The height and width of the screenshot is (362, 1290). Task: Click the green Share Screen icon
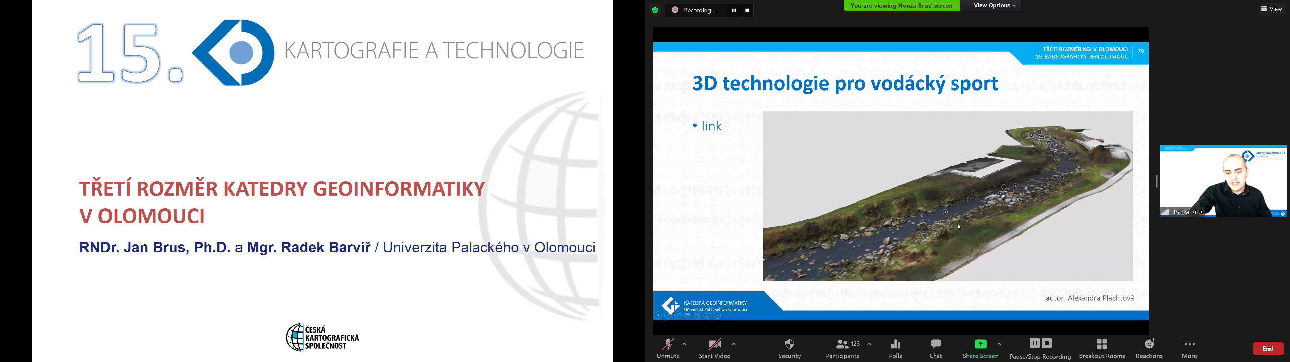pos(980,344)
